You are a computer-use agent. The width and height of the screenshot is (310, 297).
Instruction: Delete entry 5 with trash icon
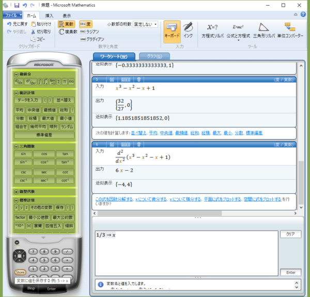pyautogui.click(x=139, y=80)
